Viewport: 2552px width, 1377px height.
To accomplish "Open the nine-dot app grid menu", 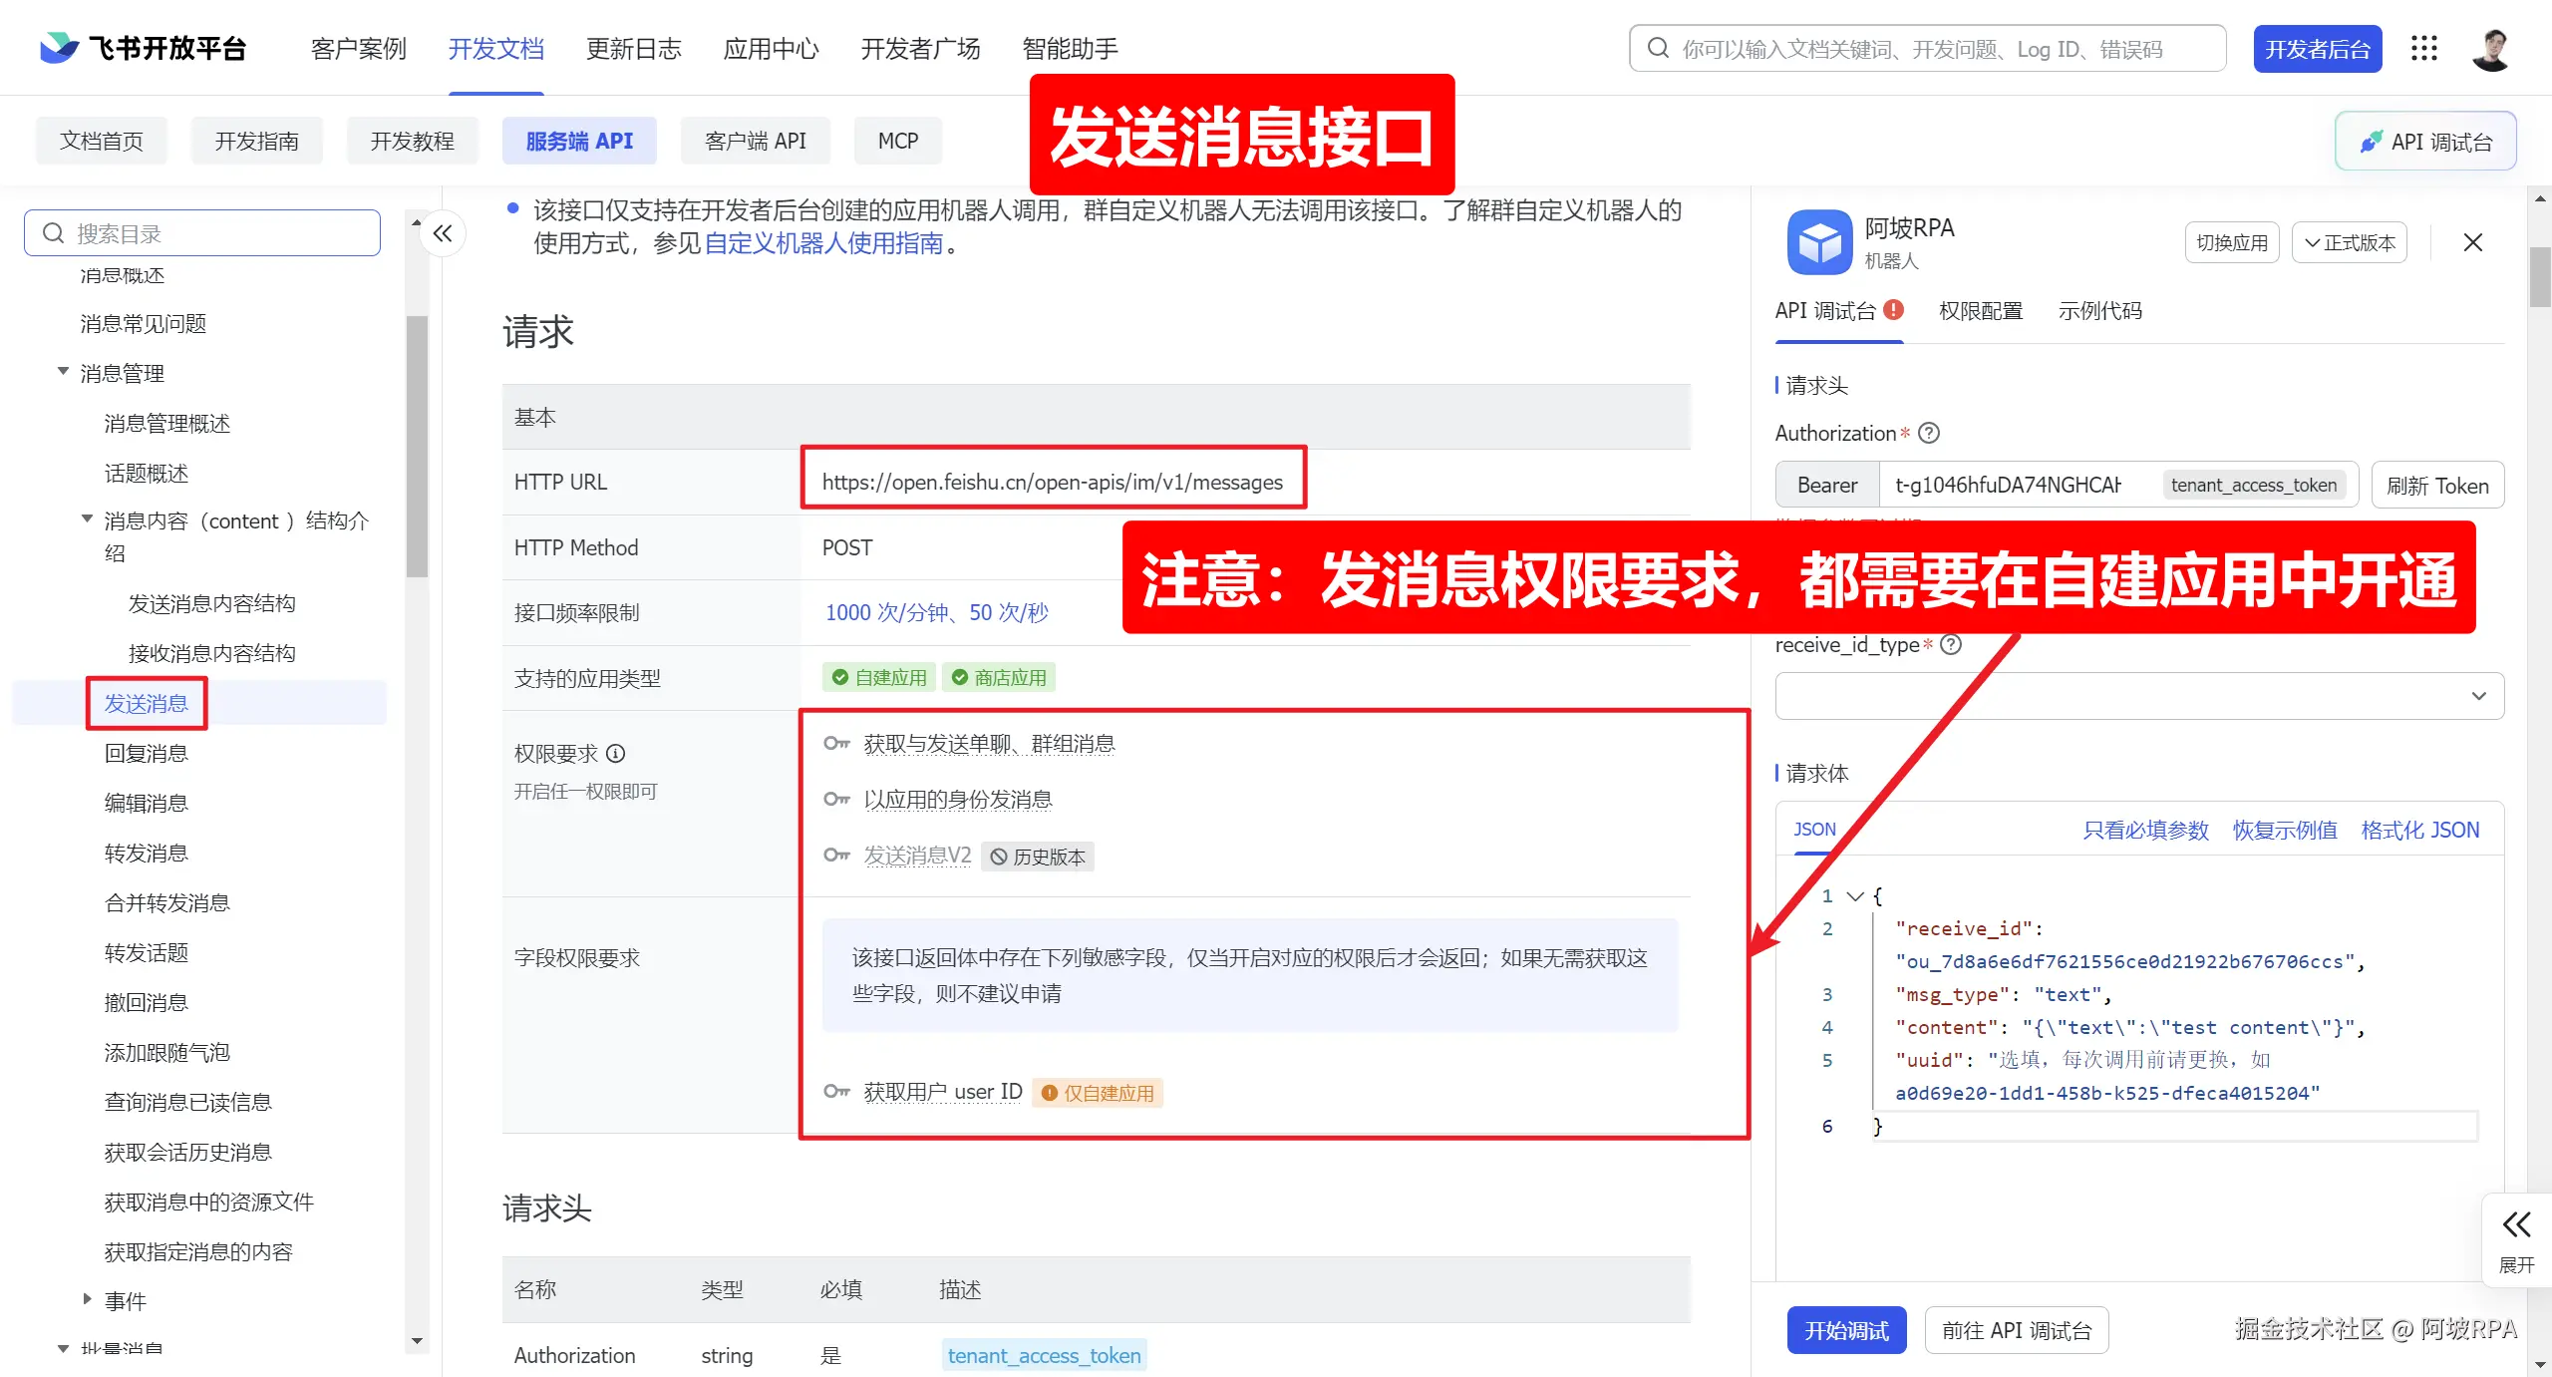I will (2424, 48).
